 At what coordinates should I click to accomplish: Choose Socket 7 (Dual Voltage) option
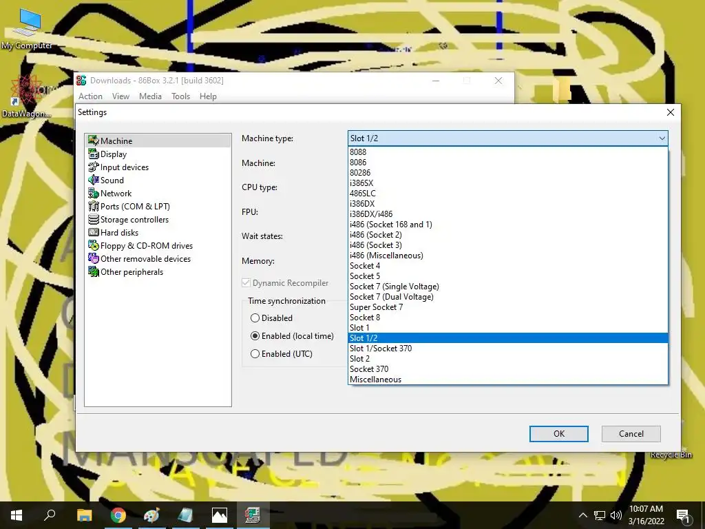pos(508,297)
